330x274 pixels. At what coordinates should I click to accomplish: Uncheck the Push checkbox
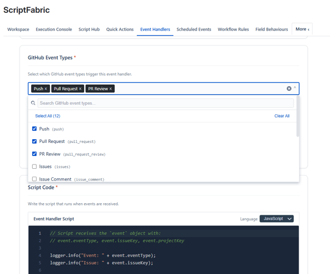click(34, 129)
